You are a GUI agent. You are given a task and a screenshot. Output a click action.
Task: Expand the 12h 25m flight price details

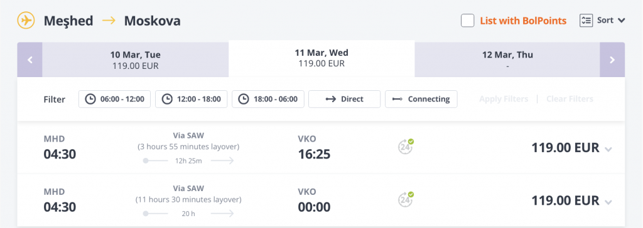pos(608,150)
